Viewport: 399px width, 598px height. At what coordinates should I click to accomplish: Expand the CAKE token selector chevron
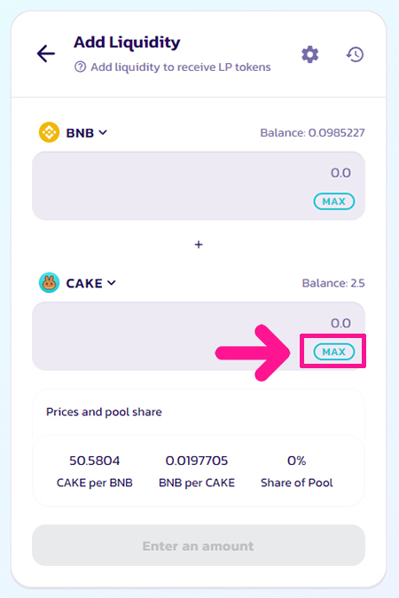[112, 283]
